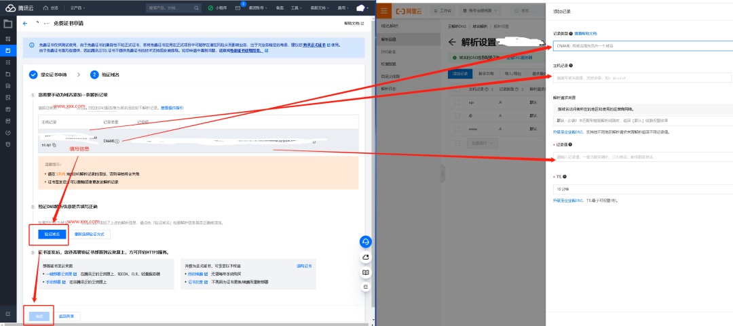The width and height of the screenshot is (733, 326).
Task: Click the 阿里云 logo
Action: tap(408, 10)
